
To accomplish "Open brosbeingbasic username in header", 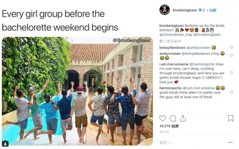I will [x=185, y=10].
